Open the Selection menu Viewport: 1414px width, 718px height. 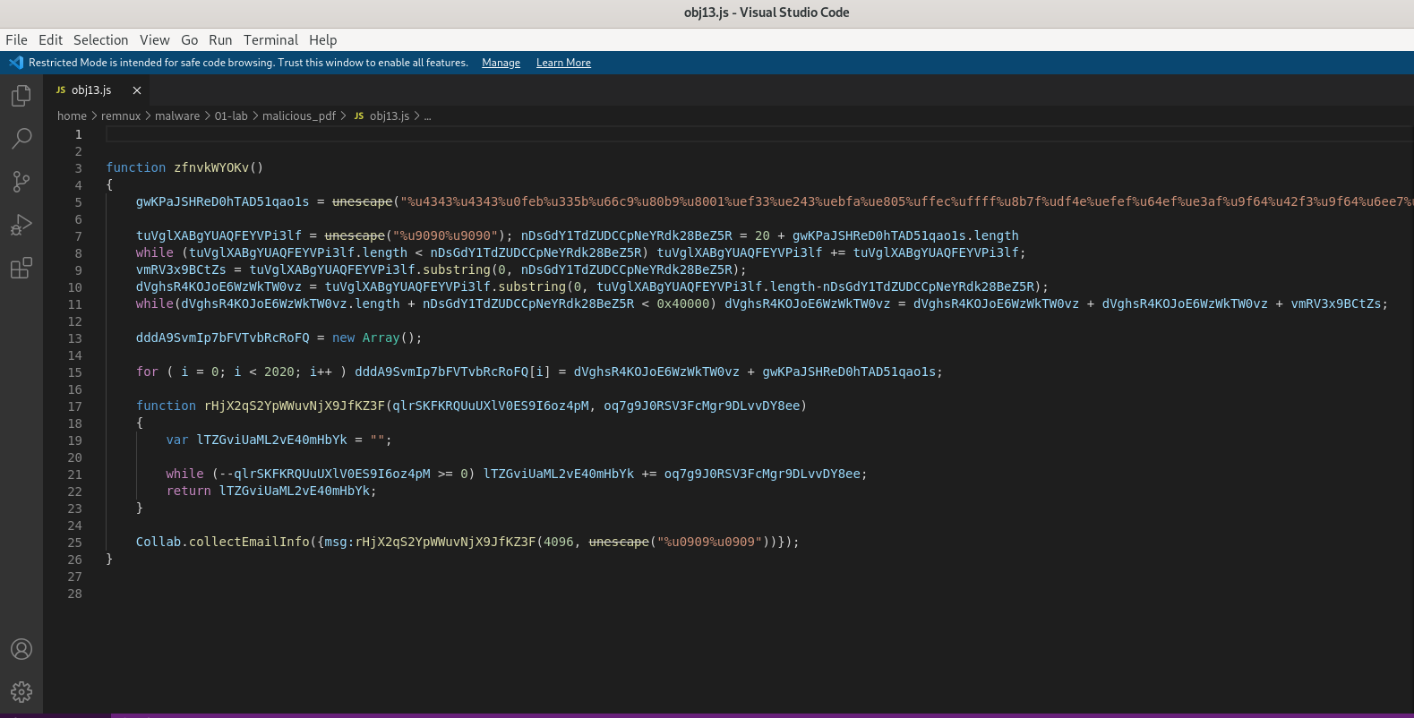pyautogui.click(x=100, y=40)
